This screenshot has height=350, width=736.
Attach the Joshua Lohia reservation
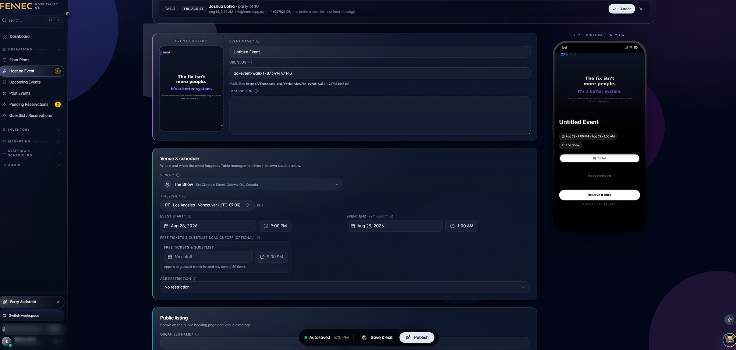pos(622,9)
